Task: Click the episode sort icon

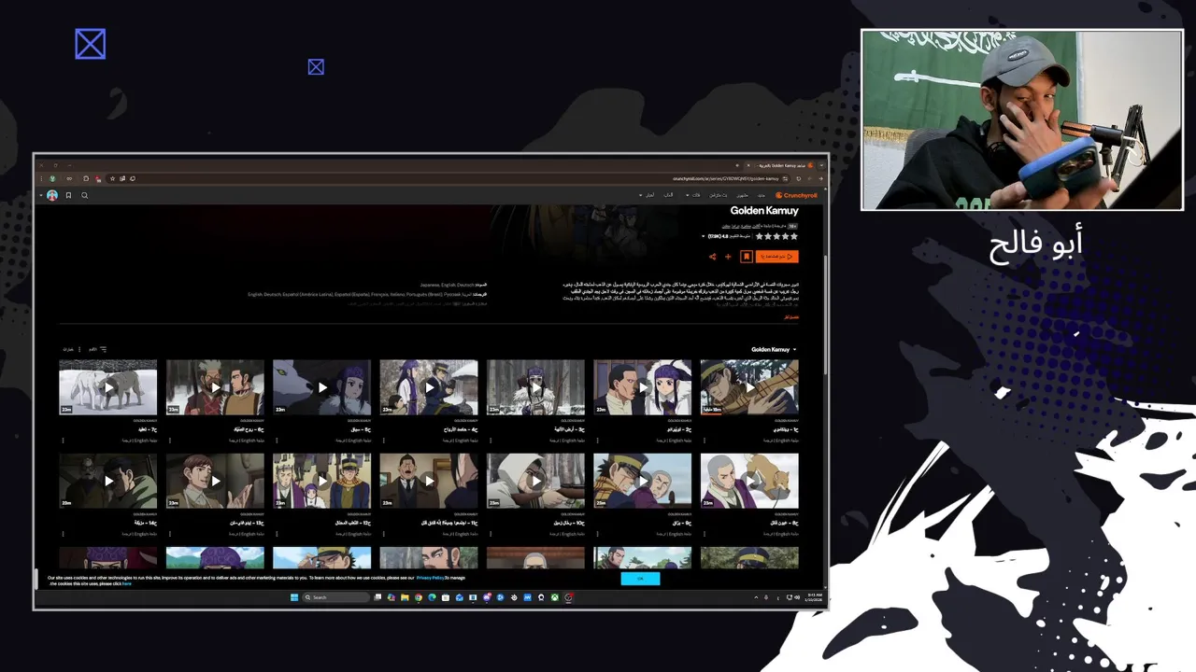Action: [x=103, y=349]
